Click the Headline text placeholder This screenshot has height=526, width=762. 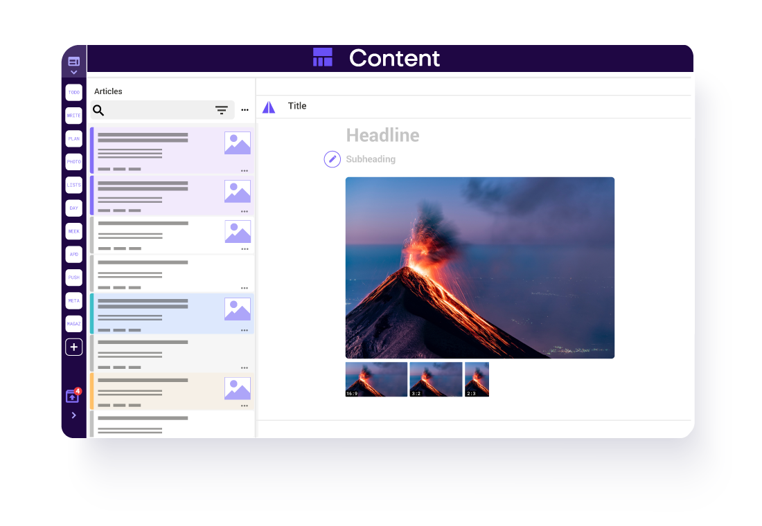click(x=382, y=136)
